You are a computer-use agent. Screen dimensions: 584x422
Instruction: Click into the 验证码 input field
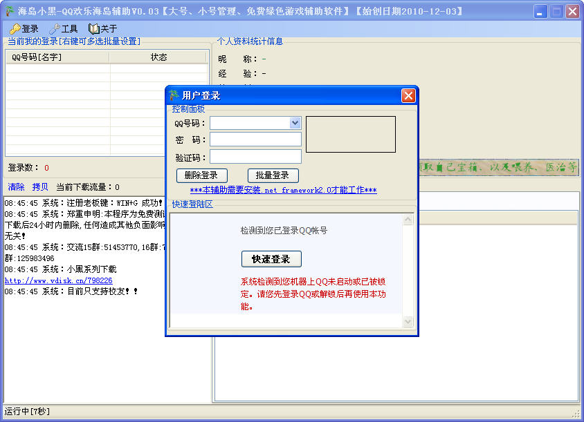(x=255, y=157)
